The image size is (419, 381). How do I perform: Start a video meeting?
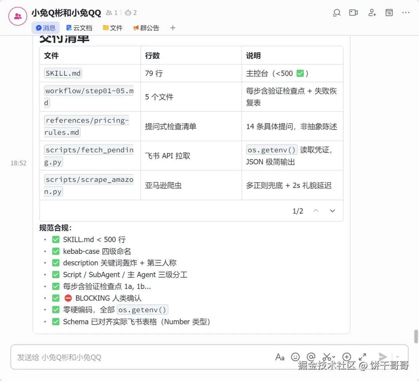point(353,12)
